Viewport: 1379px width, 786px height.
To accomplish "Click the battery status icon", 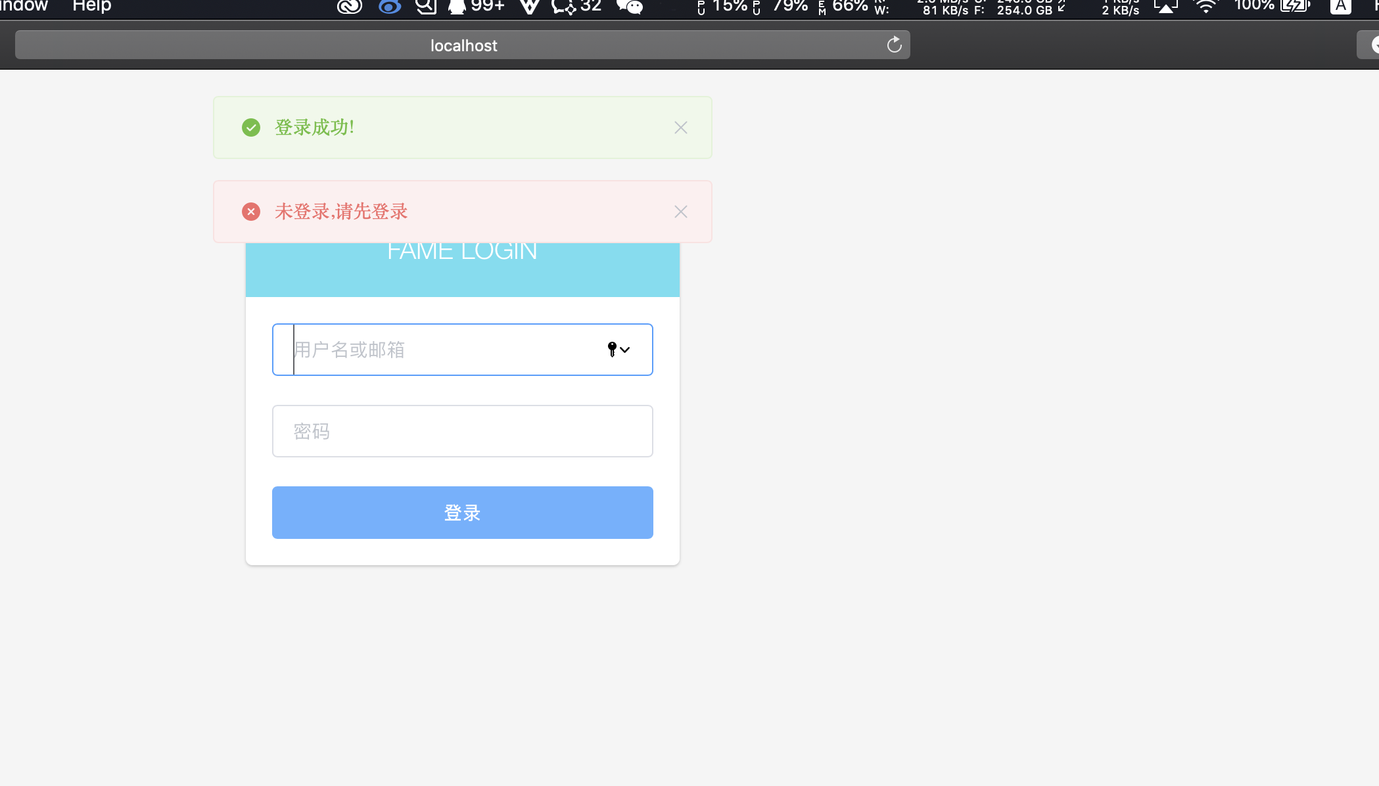I will (x=1295, y=7).
